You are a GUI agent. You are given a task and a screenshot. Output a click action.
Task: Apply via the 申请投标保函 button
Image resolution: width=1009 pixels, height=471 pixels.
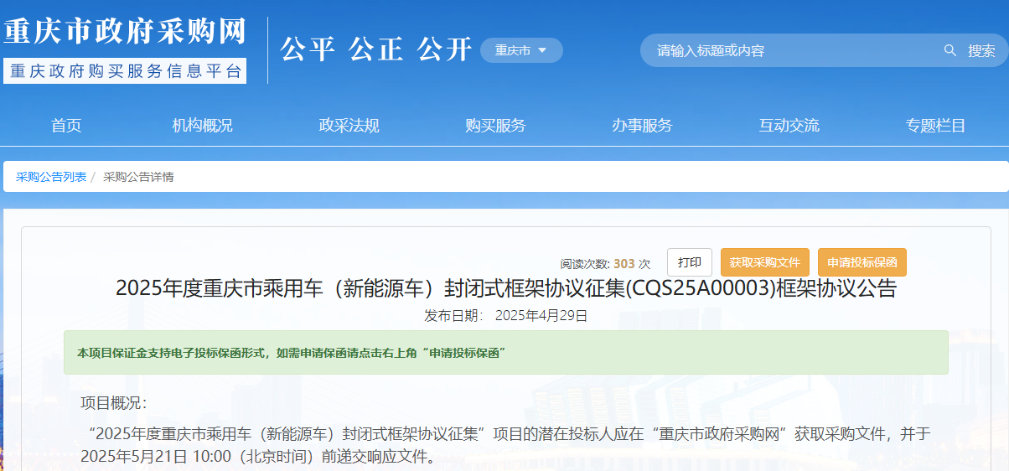click(x=862, y=262)
